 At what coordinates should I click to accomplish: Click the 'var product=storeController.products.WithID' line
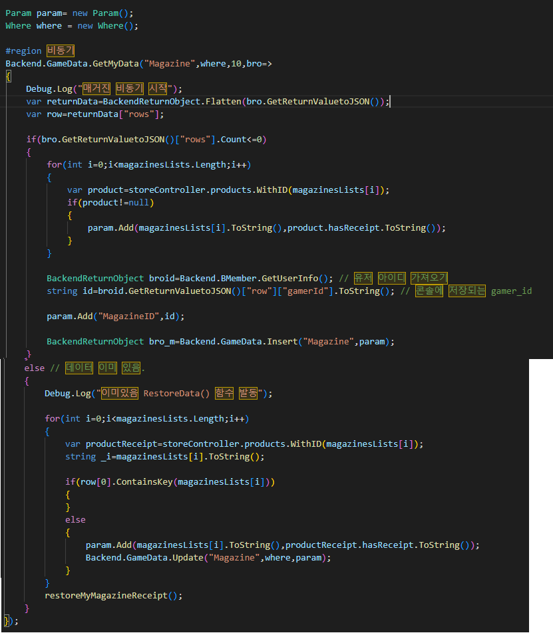click(x=228, y=190)
